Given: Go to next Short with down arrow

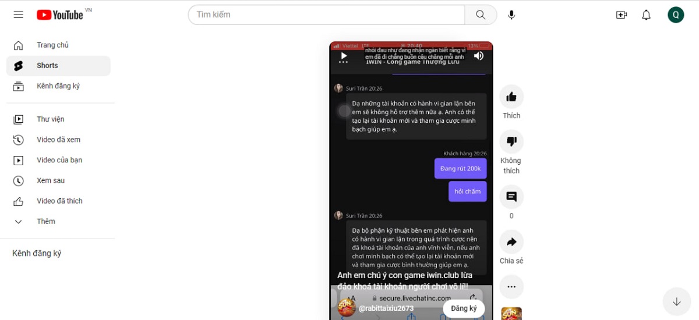Looking at the screenshot, I should coord(676,301).
